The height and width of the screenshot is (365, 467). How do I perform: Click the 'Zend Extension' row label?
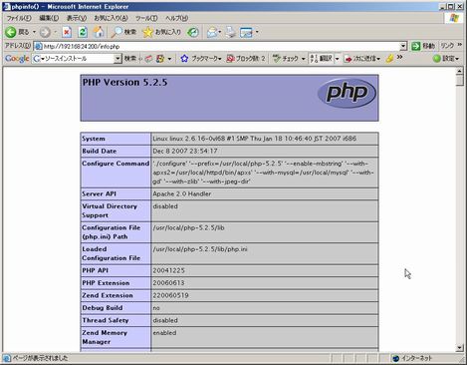pyautogui.click(x=108, y=295)
